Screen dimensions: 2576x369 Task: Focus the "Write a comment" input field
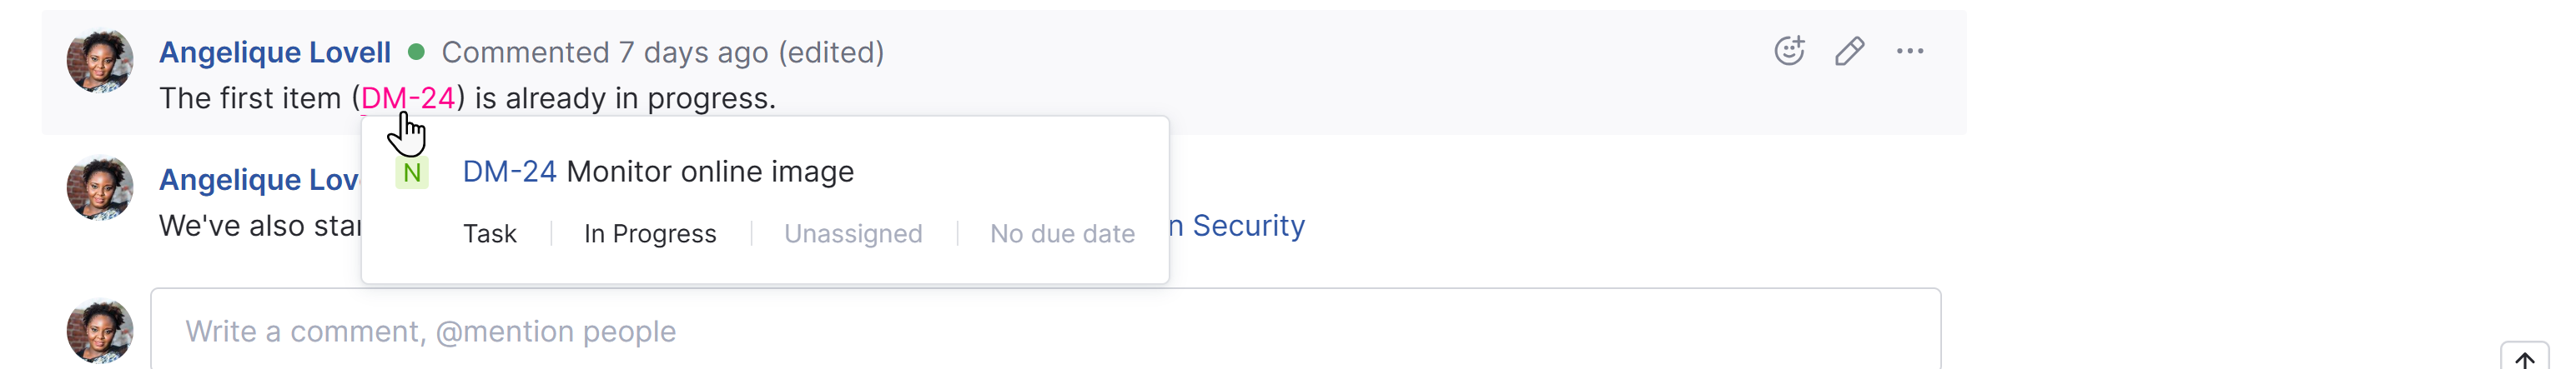(x=1045, y=332)
